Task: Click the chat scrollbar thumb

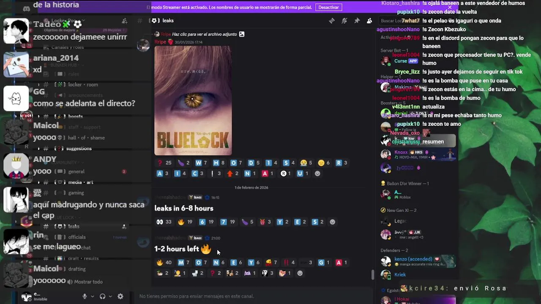Action: click(x=372, y=275)
